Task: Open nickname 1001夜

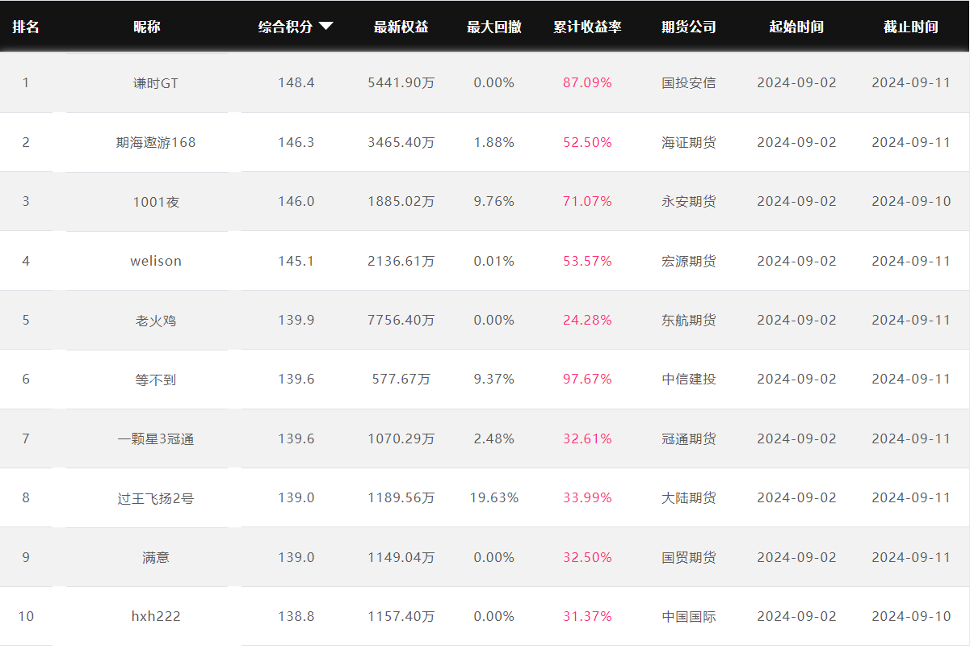Action: click(x=156, y=201)
